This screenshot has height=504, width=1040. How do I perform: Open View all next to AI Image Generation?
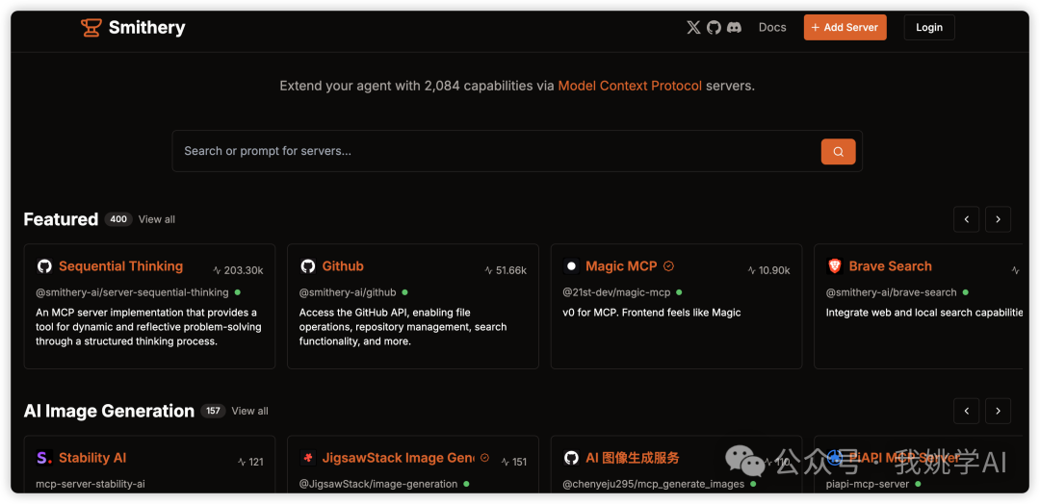point(250,411)
